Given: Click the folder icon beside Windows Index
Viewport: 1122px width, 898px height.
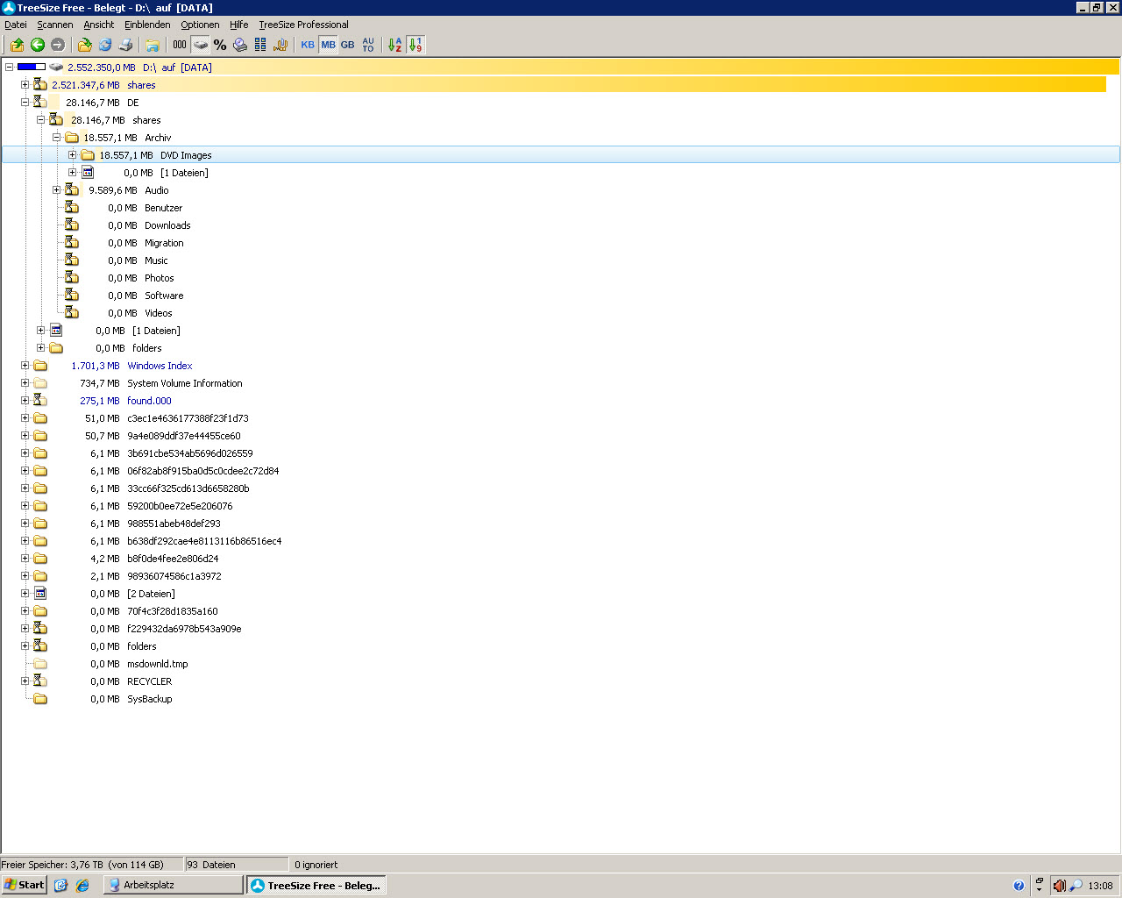Looking at the screenshot, I should click(40, 366).
